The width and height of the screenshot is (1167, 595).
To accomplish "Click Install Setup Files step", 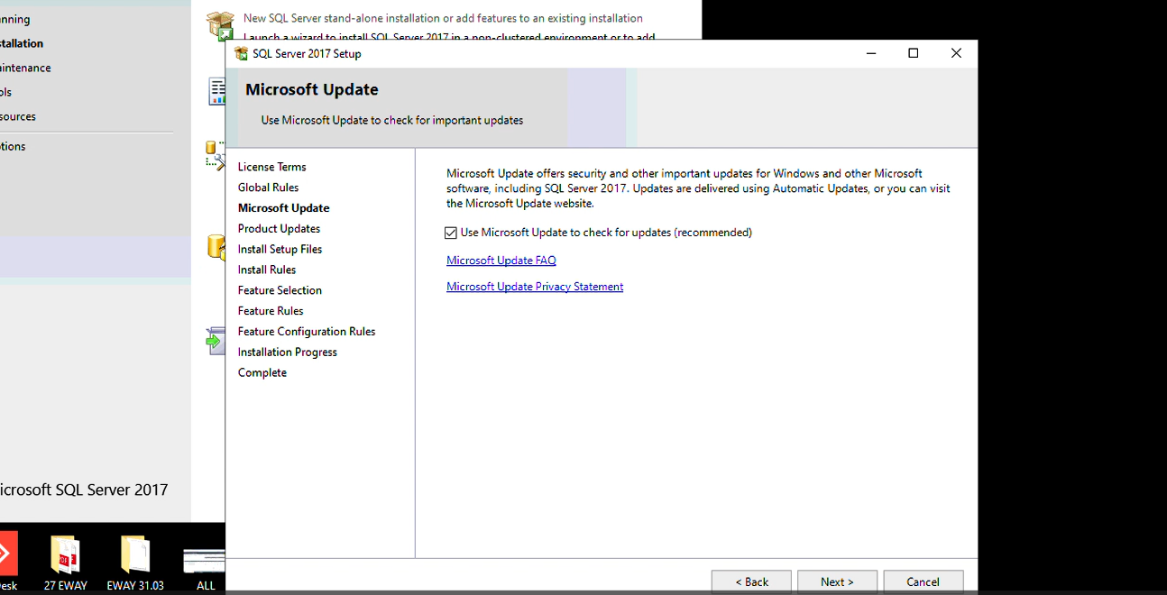I will click(280, 250).
